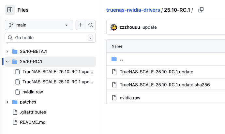The height and width of the screenshot is (134, 225).
Task: Select nvidia.raw in the sidebar tree
Action: (33, 92)
